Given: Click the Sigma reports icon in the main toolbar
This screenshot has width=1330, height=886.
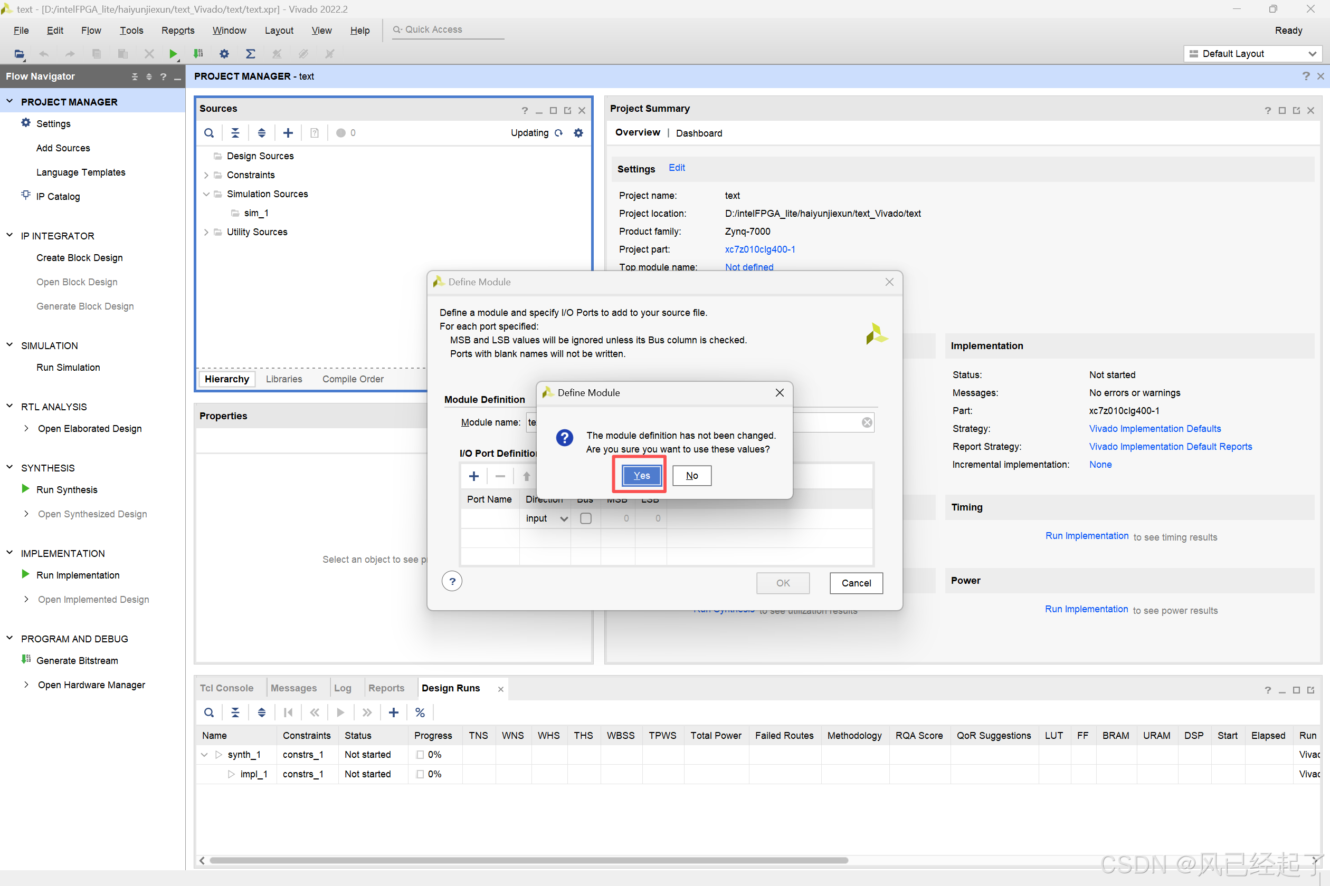Looking at the screenshot, I should click(251, 54).
